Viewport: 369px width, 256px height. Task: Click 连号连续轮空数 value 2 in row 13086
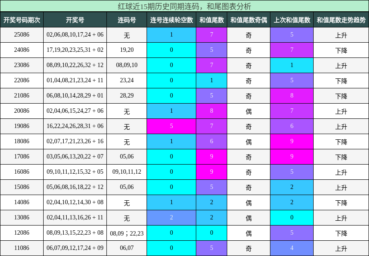(171, 218)
